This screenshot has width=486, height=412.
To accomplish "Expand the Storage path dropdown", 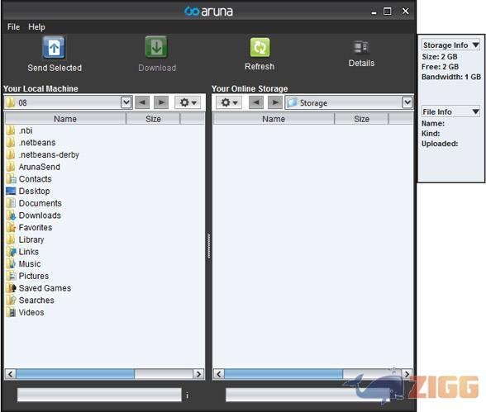I will [x=407, y=102].
